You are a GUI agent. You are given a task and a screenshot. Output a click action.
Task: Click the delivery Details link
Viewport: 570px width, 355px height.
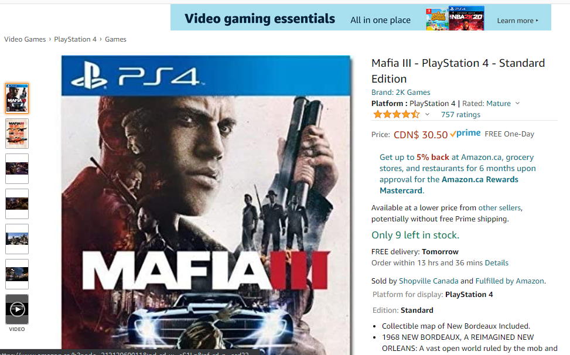point(497,262)
